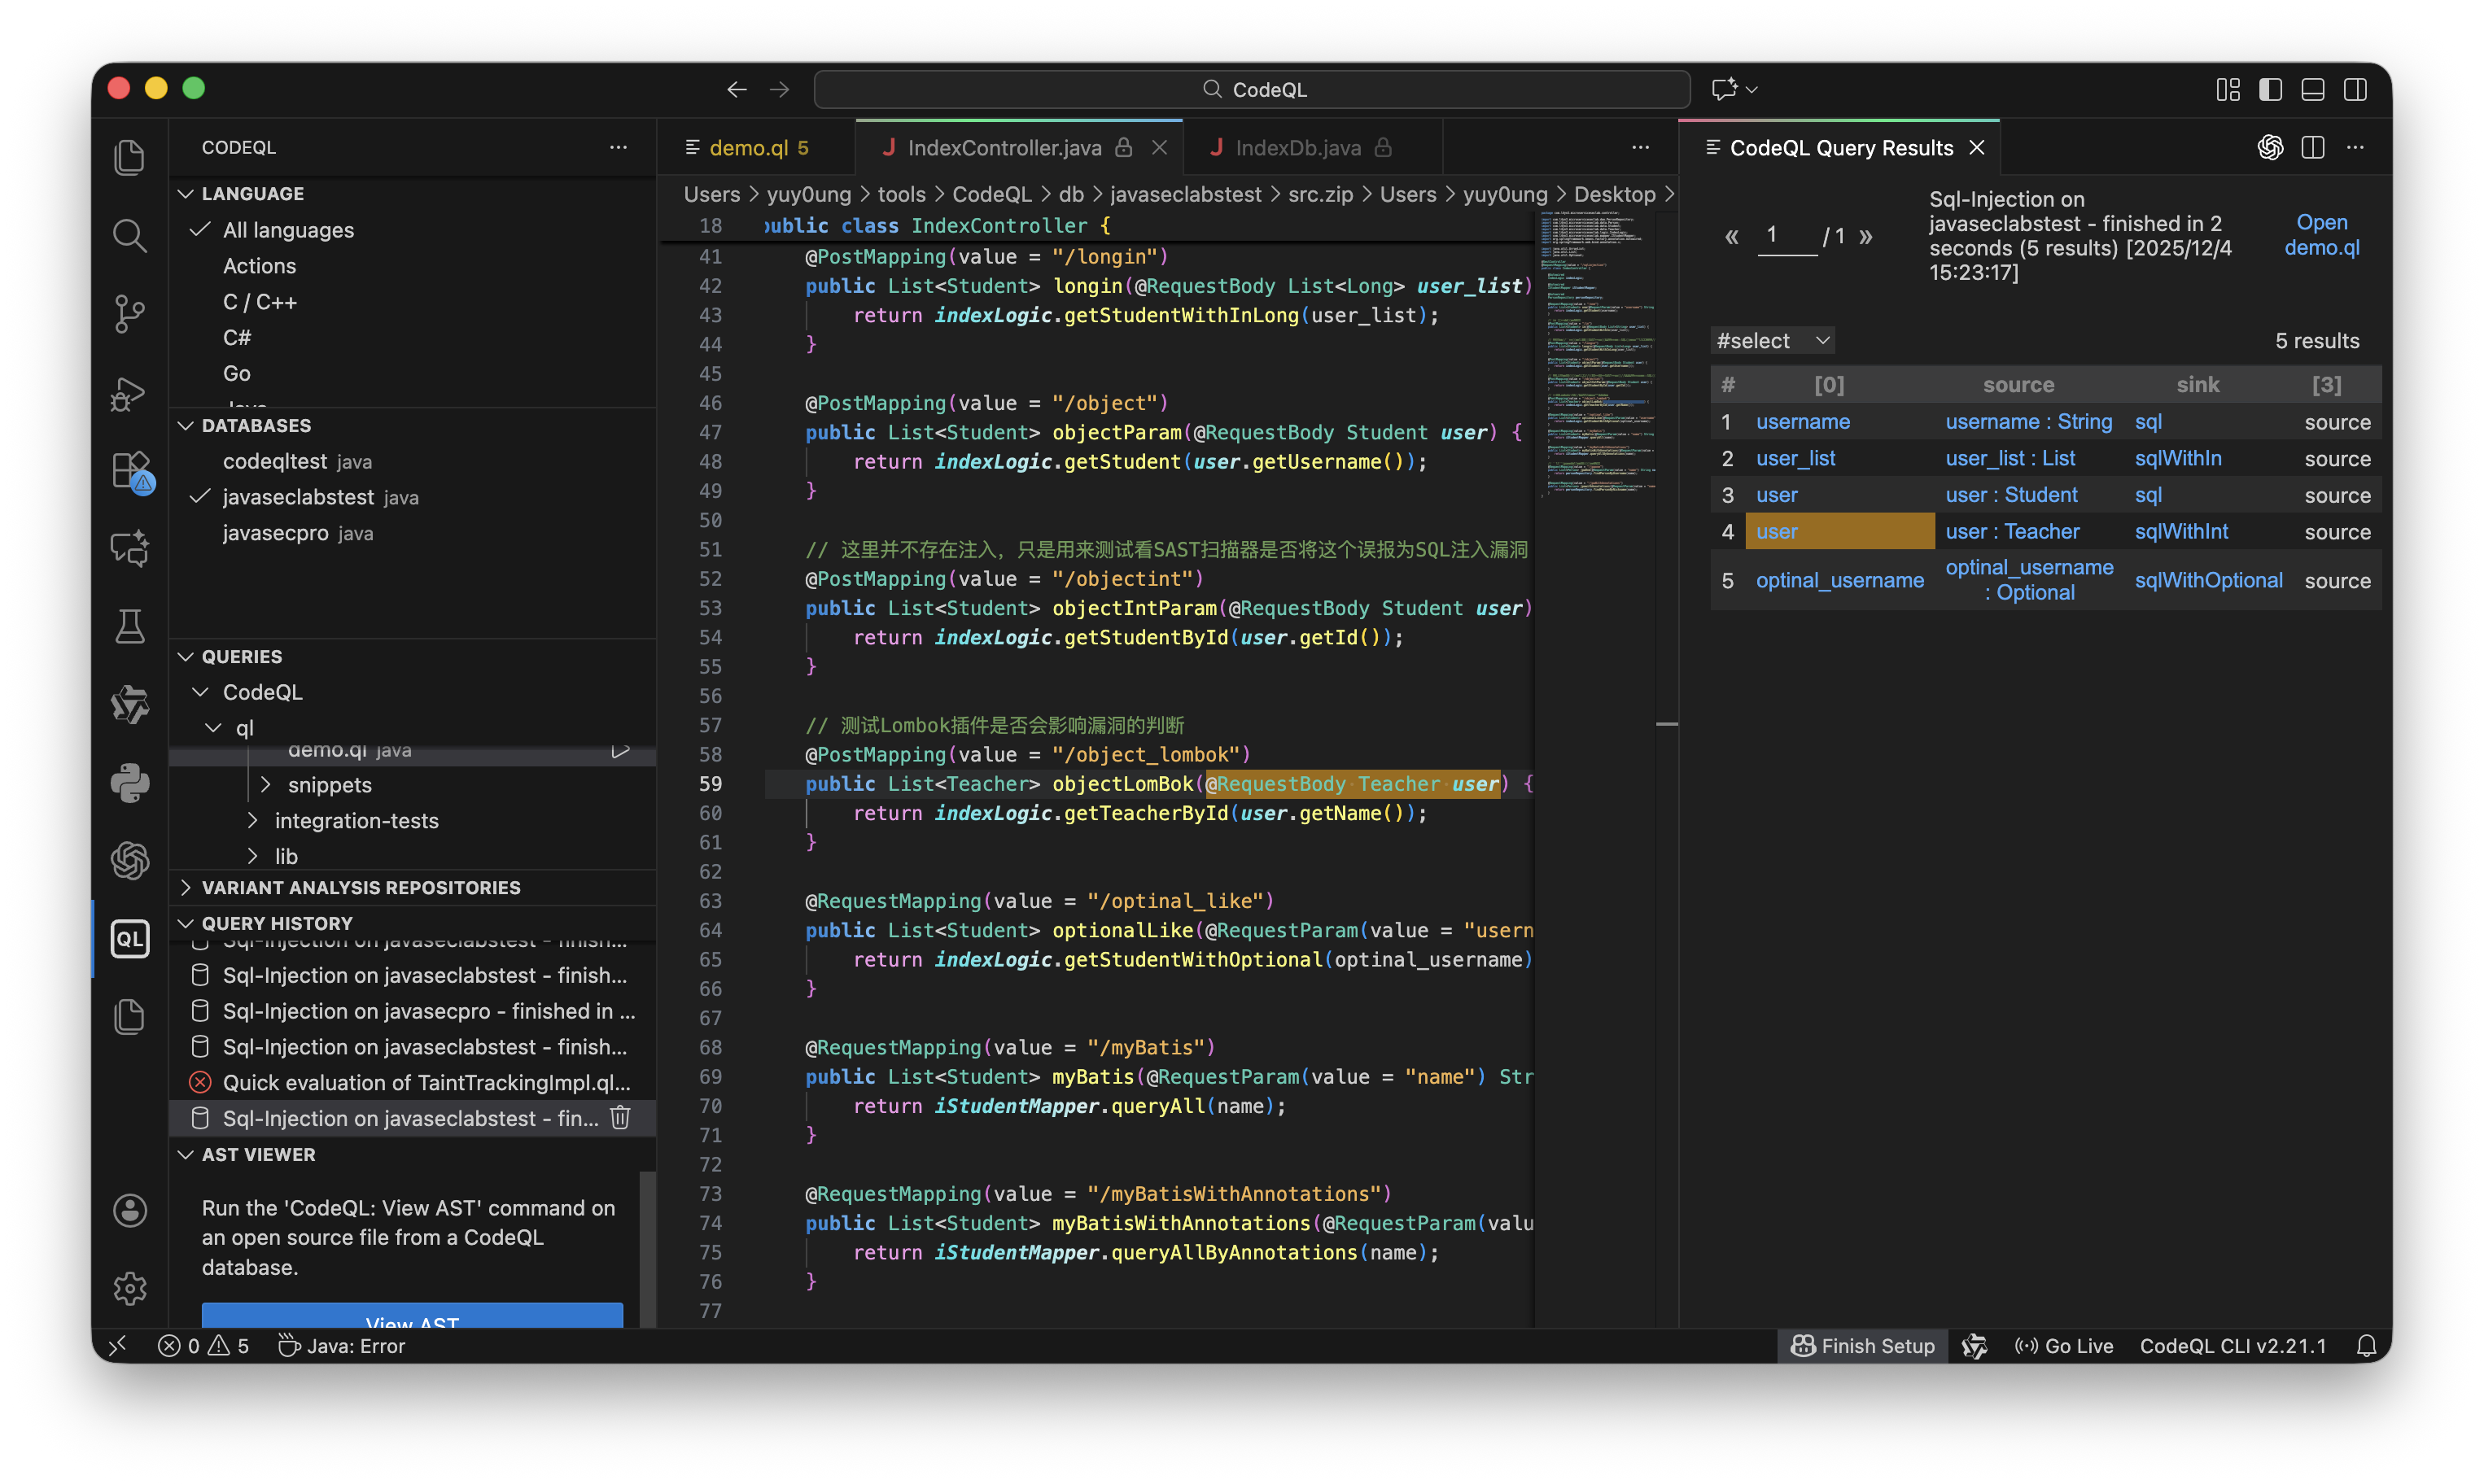
Task: Open the #select result set dropdown
Action: pyautogui.click(x=1772, y=341)
